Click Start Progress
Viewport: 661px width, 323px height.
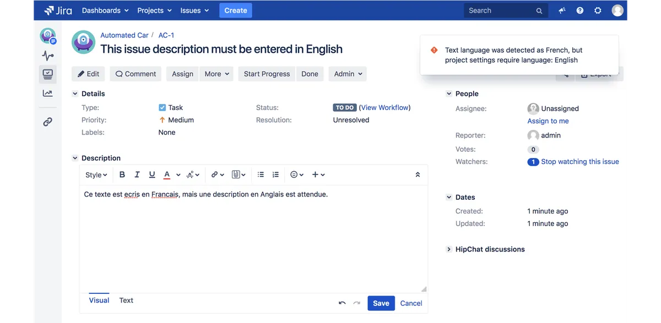tap(267, 74)
